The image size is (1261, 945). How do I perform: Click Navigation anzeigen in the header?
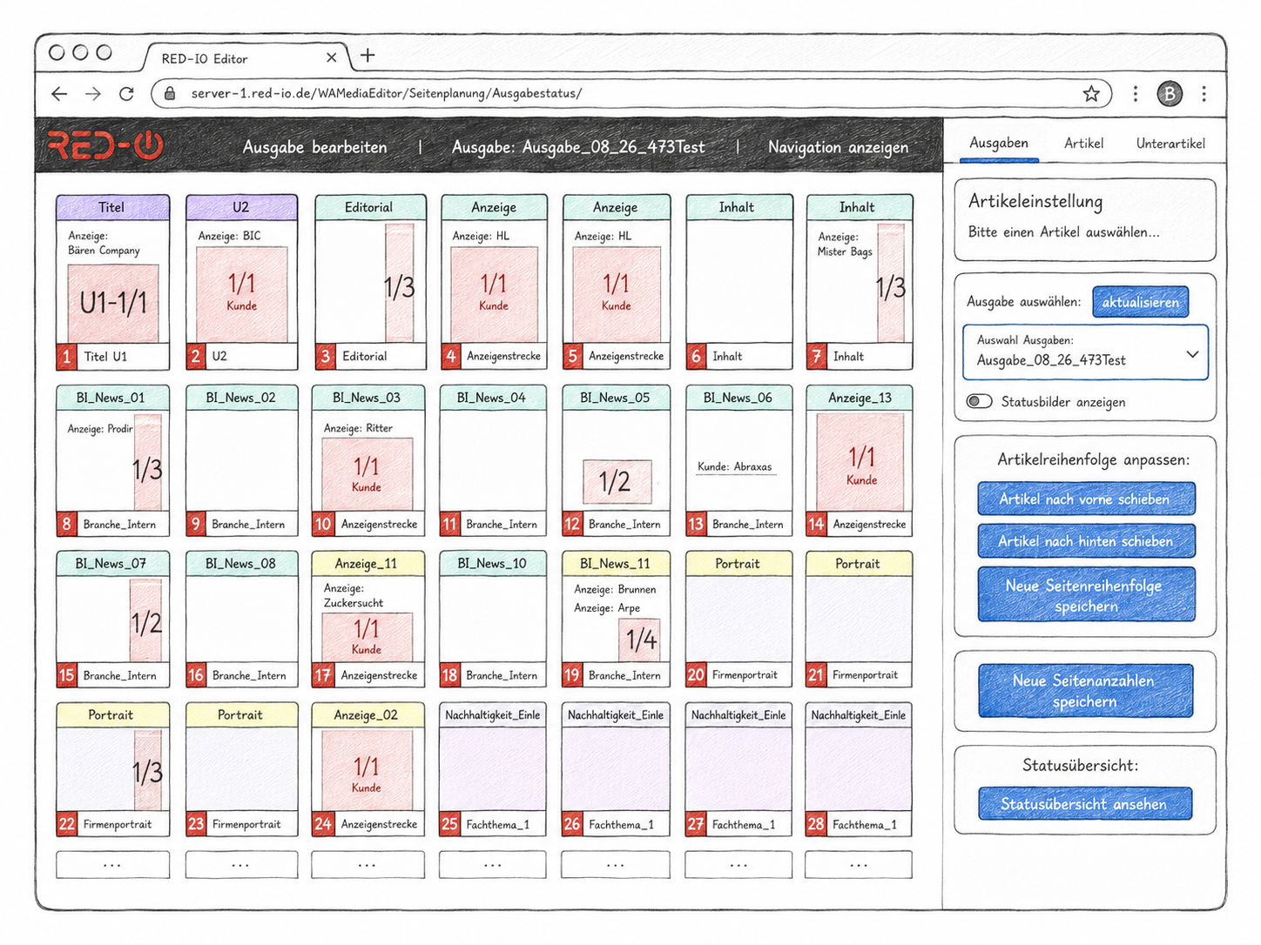click(838, 147)
